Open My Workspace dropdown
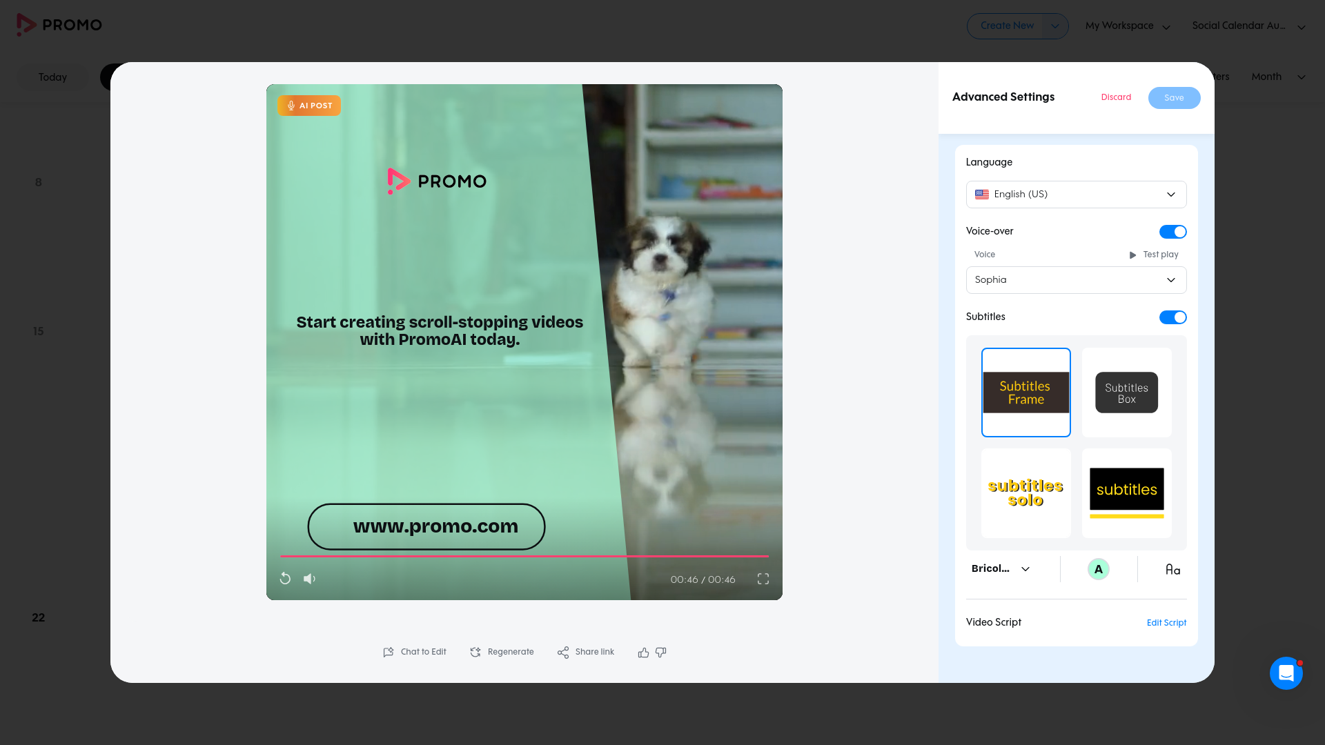 1128,26
